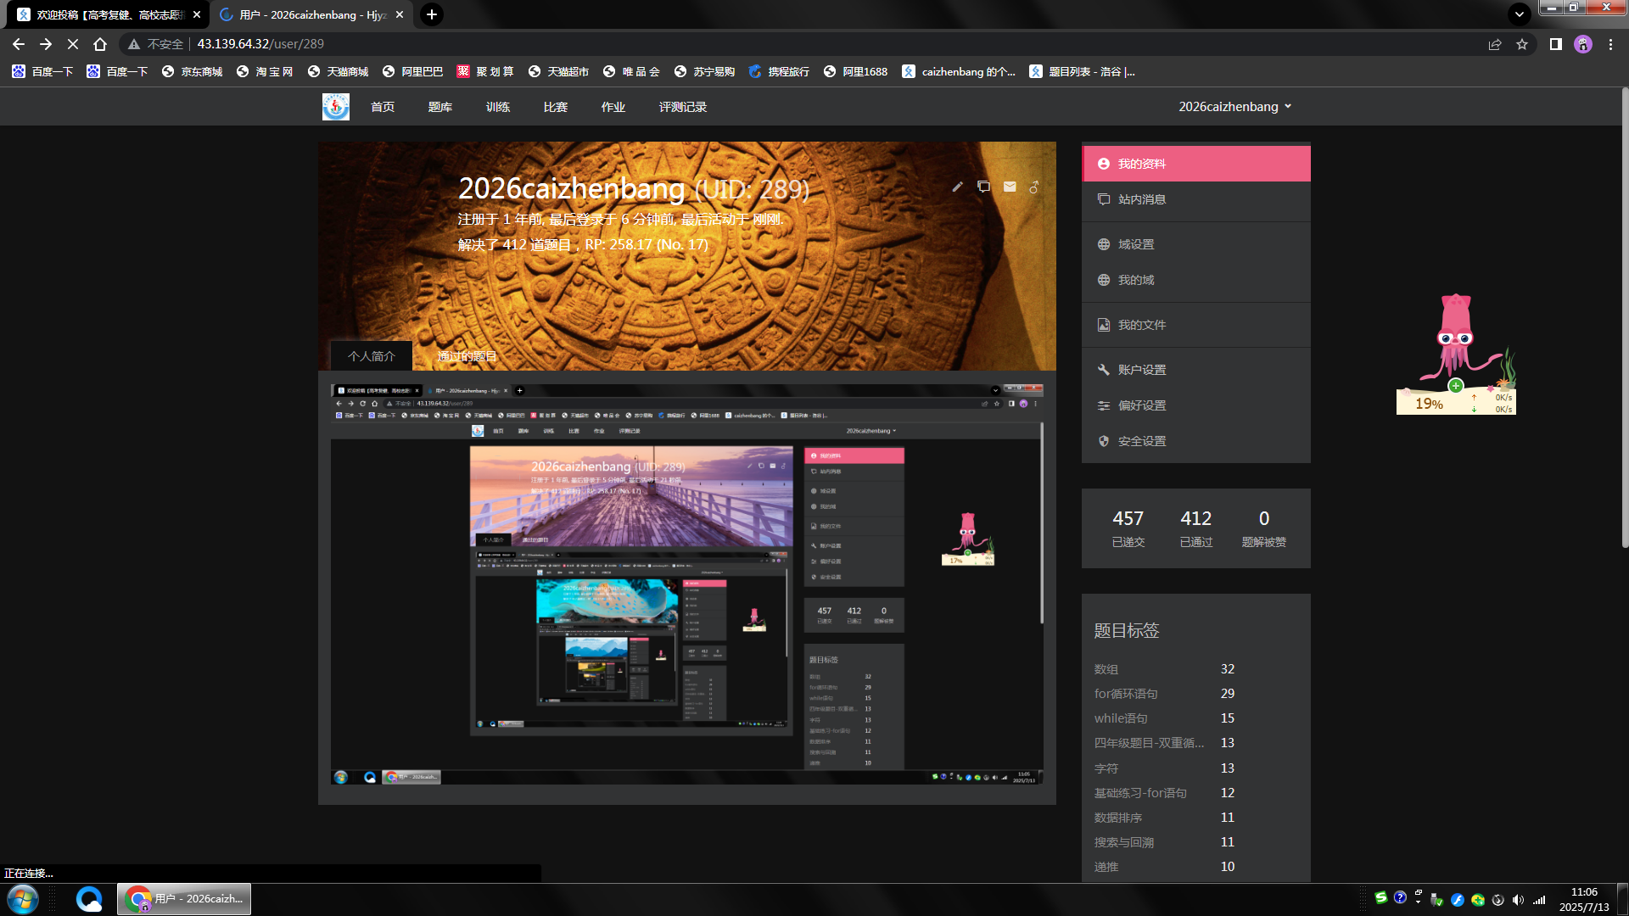This screenshot has width=1629, height=916.
Task: Click the envelope mail icon in profile header
Action: (x=1010, y=187)
